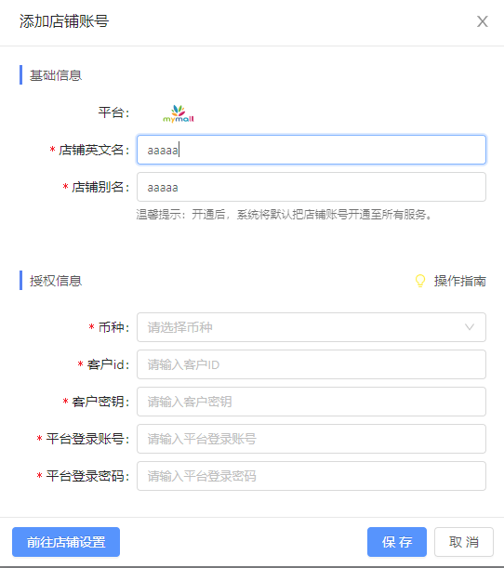
Task: Click the 添加店铺账号 dialog title
Action: (64, 21)
